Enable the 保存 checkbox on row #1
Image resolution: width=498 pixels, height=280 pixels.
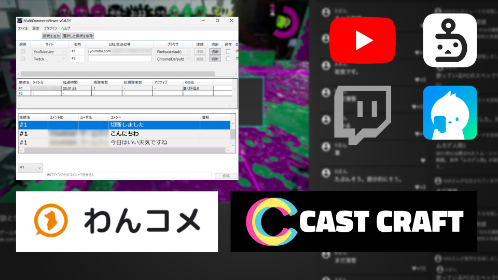(228, 52)
